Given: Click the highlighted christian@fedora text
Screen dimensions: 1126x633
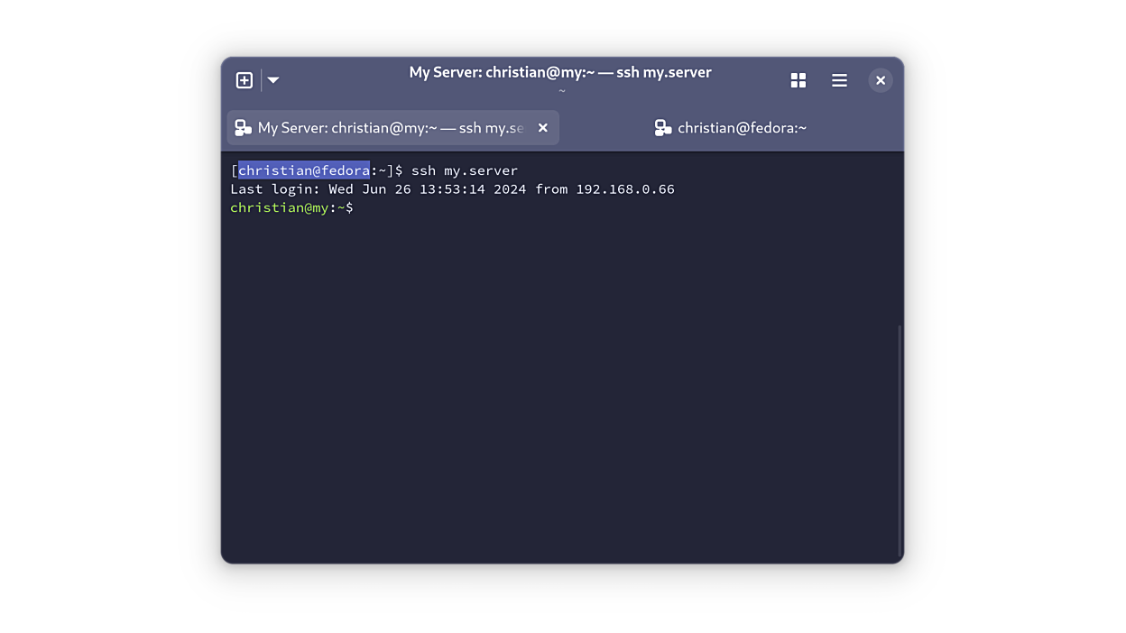Looking at the screenshot, I should [303, 170].
